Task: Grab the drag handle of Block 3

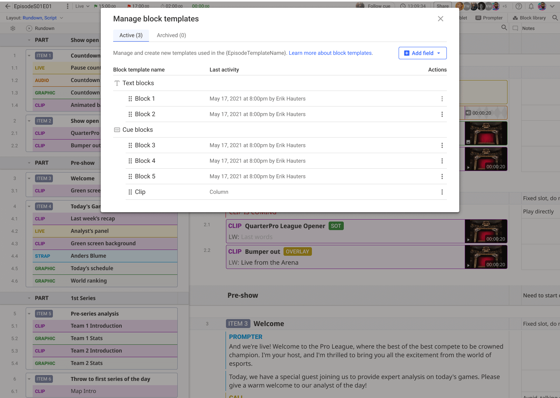Action: pyautogui.click(x=130, y=145)
